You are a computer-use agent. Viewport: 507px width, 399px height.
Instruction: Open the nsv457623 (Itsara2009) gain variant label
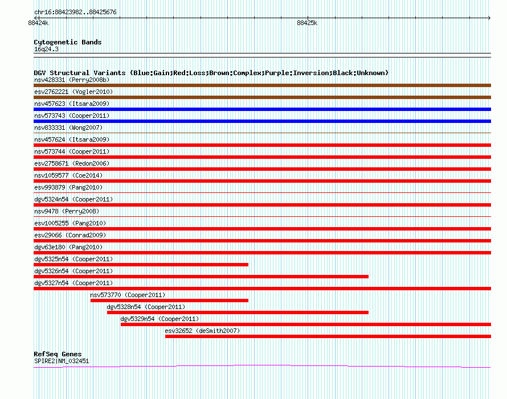coord(72,104)
